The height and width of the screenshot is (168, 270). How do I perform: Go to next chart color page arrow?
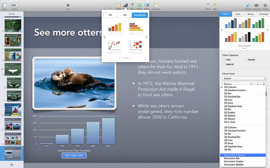146,37
